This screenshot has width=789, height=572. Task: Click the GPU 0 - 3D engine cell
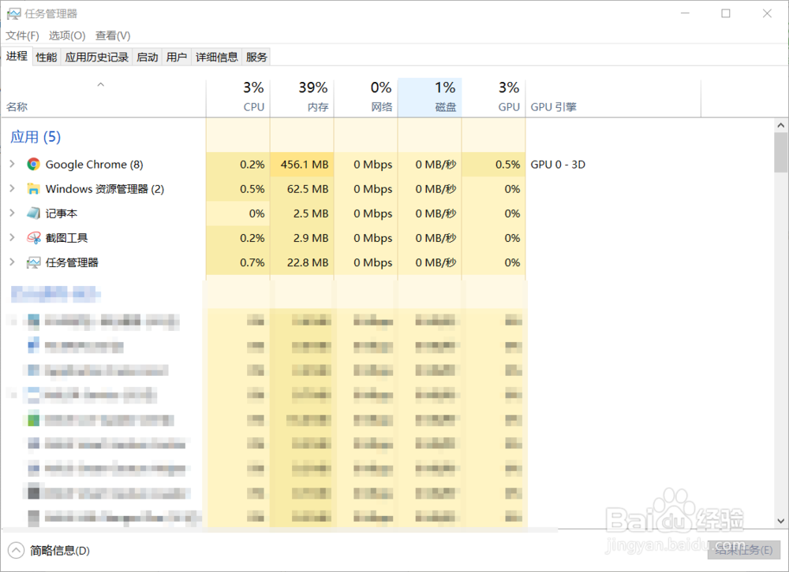558,165
